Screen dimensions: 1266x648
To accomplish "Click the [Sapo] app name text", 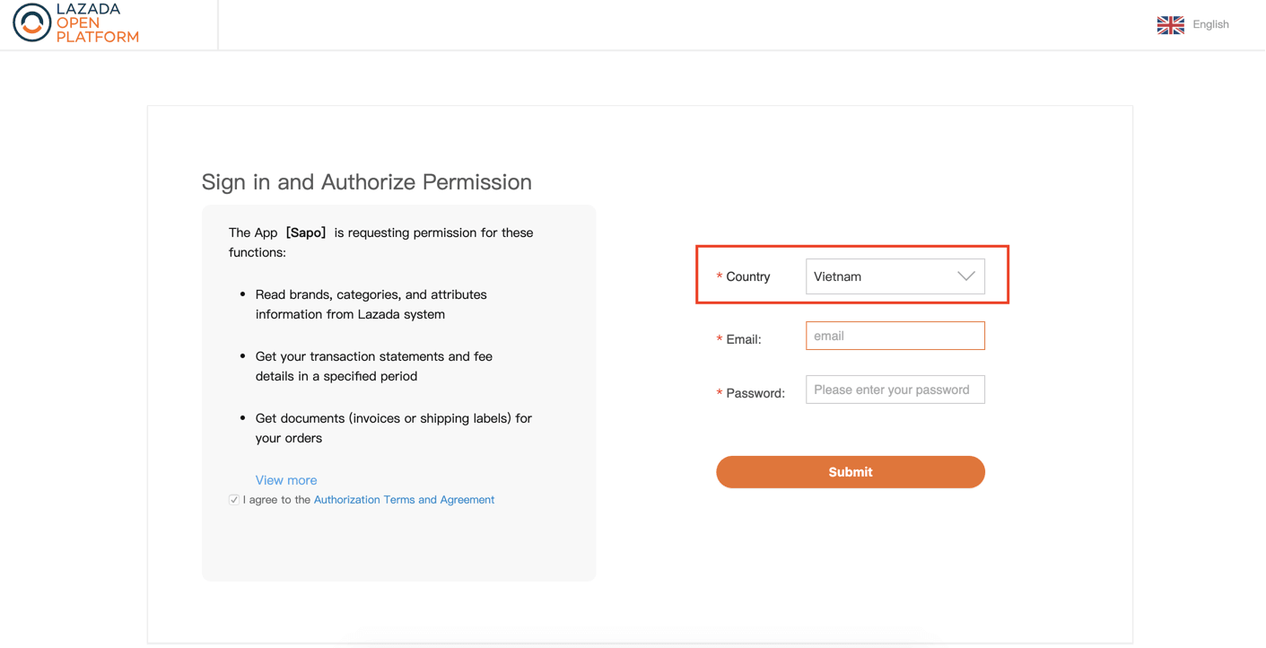I will pos(306,232).
